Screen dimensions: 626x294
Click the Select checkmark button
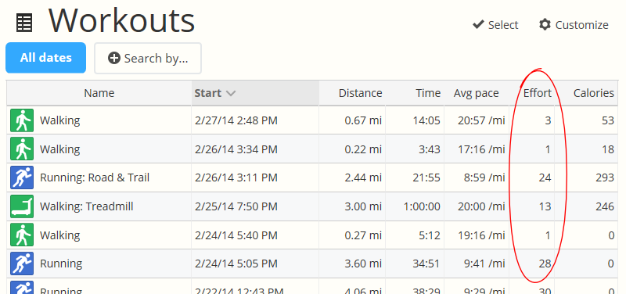[x=495, y=25]
